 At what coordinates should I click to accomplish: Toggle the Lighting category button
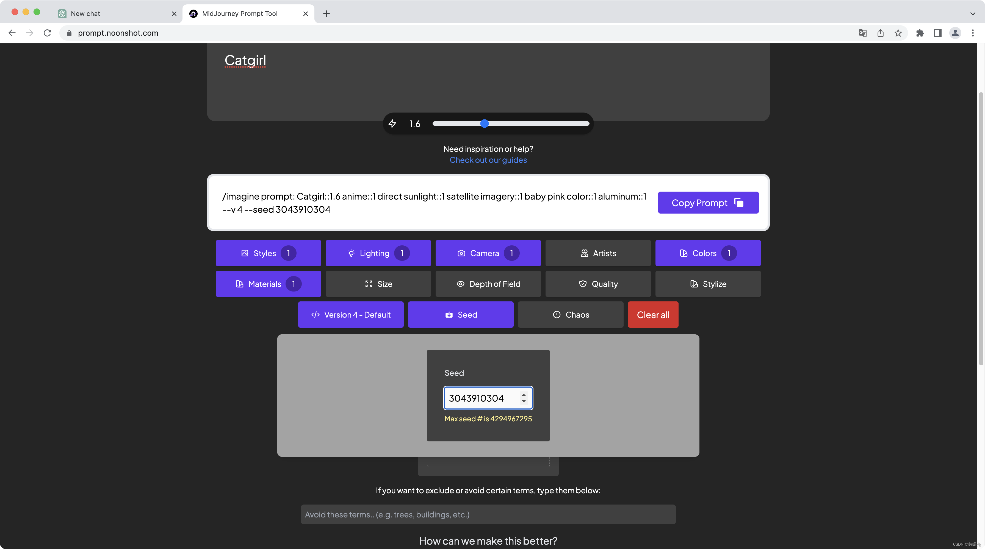coord(378,253)
